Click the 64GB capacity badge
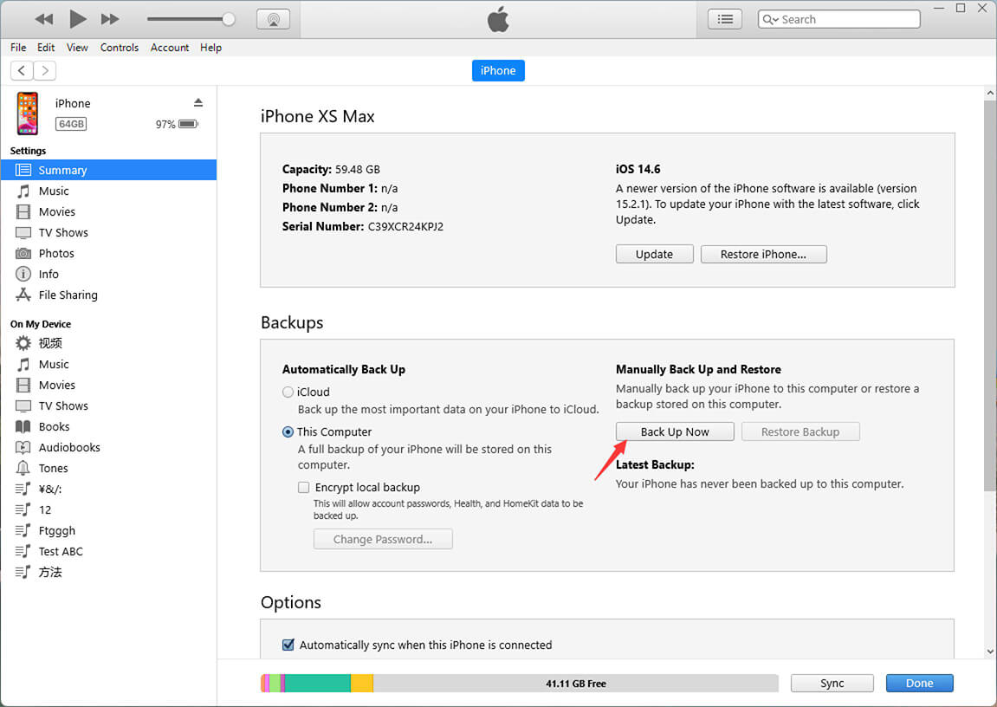 pyautogui.click(x=71, y=124)
